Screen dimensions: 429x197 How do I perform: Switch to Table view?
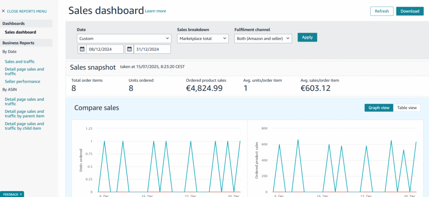(x=407, y=108)
